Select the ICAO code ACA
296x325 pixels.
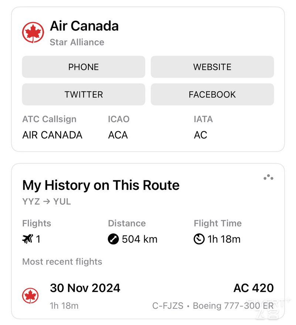(118, 135)
